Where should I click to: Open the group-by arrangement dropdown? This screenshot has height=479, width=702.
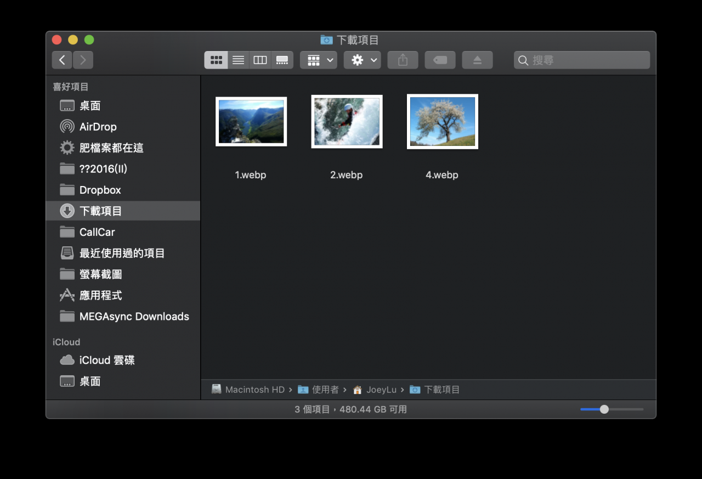(x=319, y=60)
